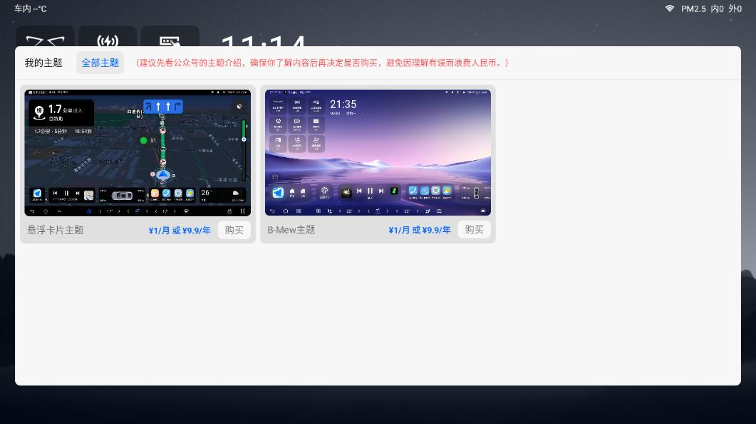Tap the wireless charging icon behind the dialog
Image resolution: width=756 pixels, height=424 pixels.
(x=108, y=38)
